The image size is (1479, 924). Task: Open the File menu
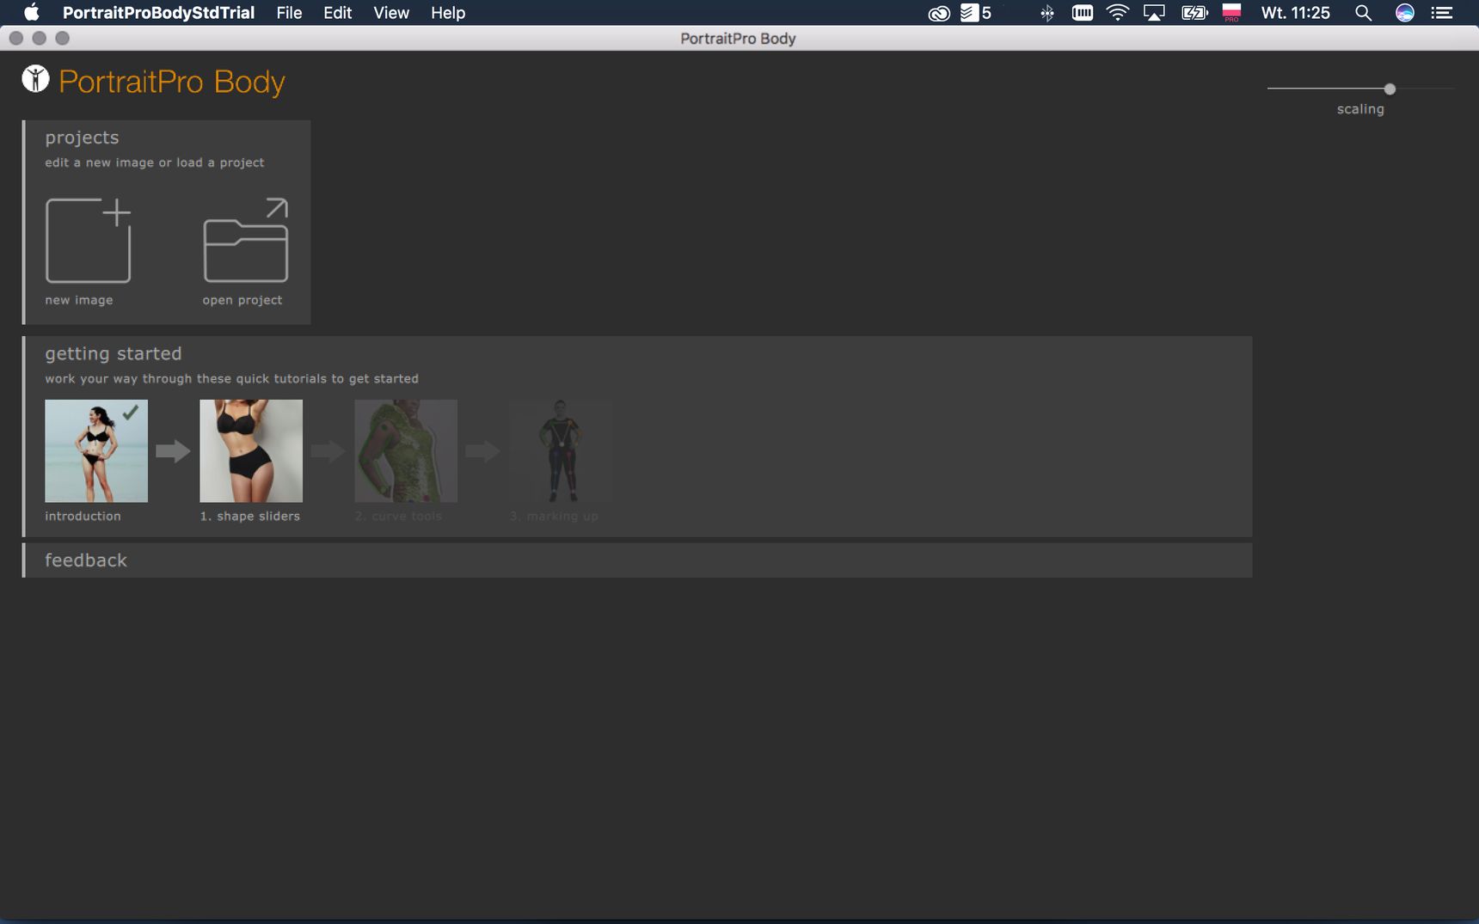289,13
